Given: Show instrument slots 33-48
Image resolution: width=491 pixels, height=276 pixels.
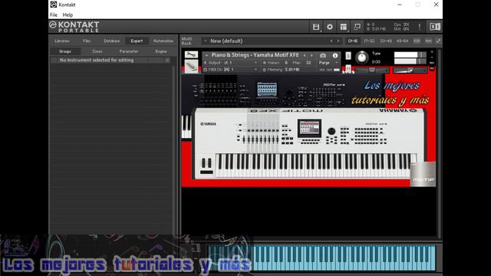Looking at the screenshot, I should pyautogui.click(x=386, y=41).
